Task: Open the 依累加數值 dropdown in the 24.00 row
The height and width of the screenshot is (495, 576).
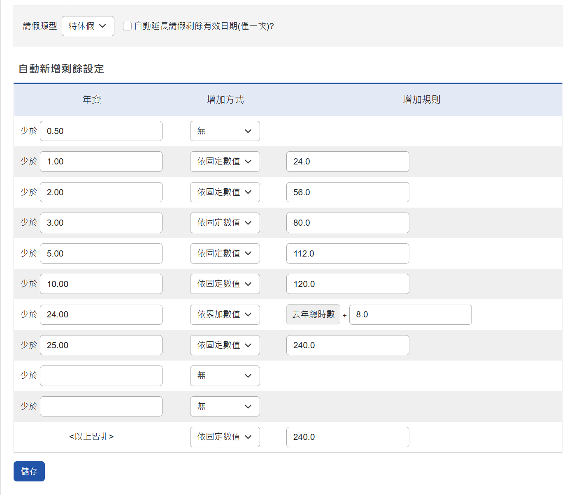Action: (x=225, y=315)
